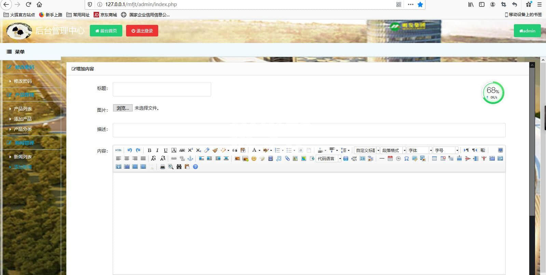Insert an anchor with the anchor icon
The width and height of the screenshot is (546, 275).
click(190, 158)
